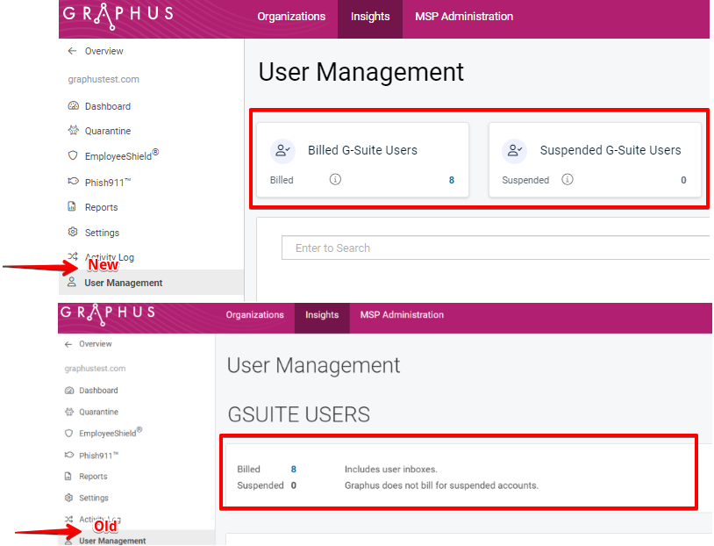The height and width of the screenshot is (546, 714).
Task: Click graphustest.com in the upper sidebar
Action: [x=104, y=79]
